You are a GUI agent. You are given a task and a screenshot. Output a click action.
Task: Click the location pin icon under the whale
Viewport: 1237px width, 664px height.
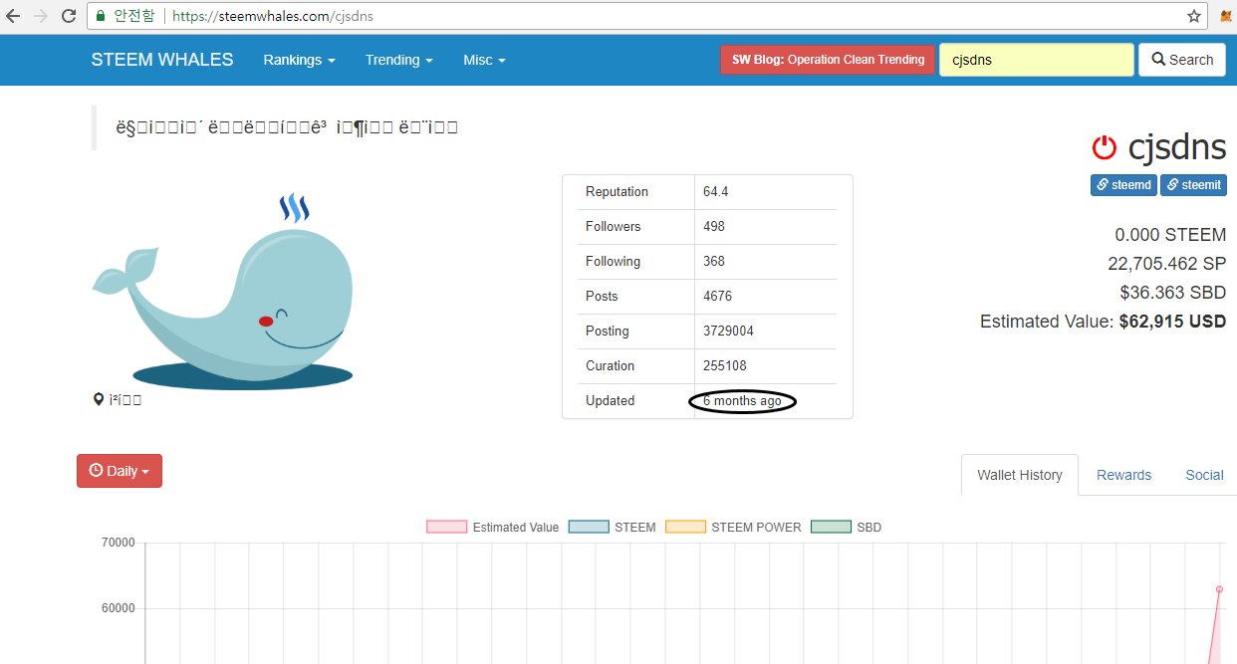(99, 400)
